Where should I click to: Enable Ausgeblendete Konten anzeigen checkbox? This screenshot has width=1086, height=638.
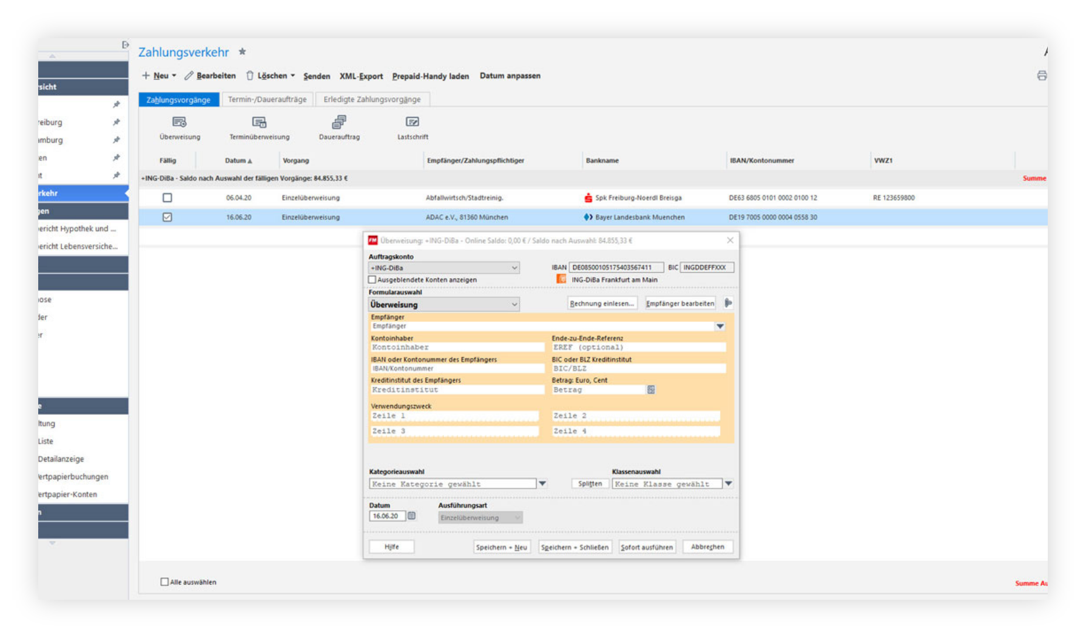372,280
